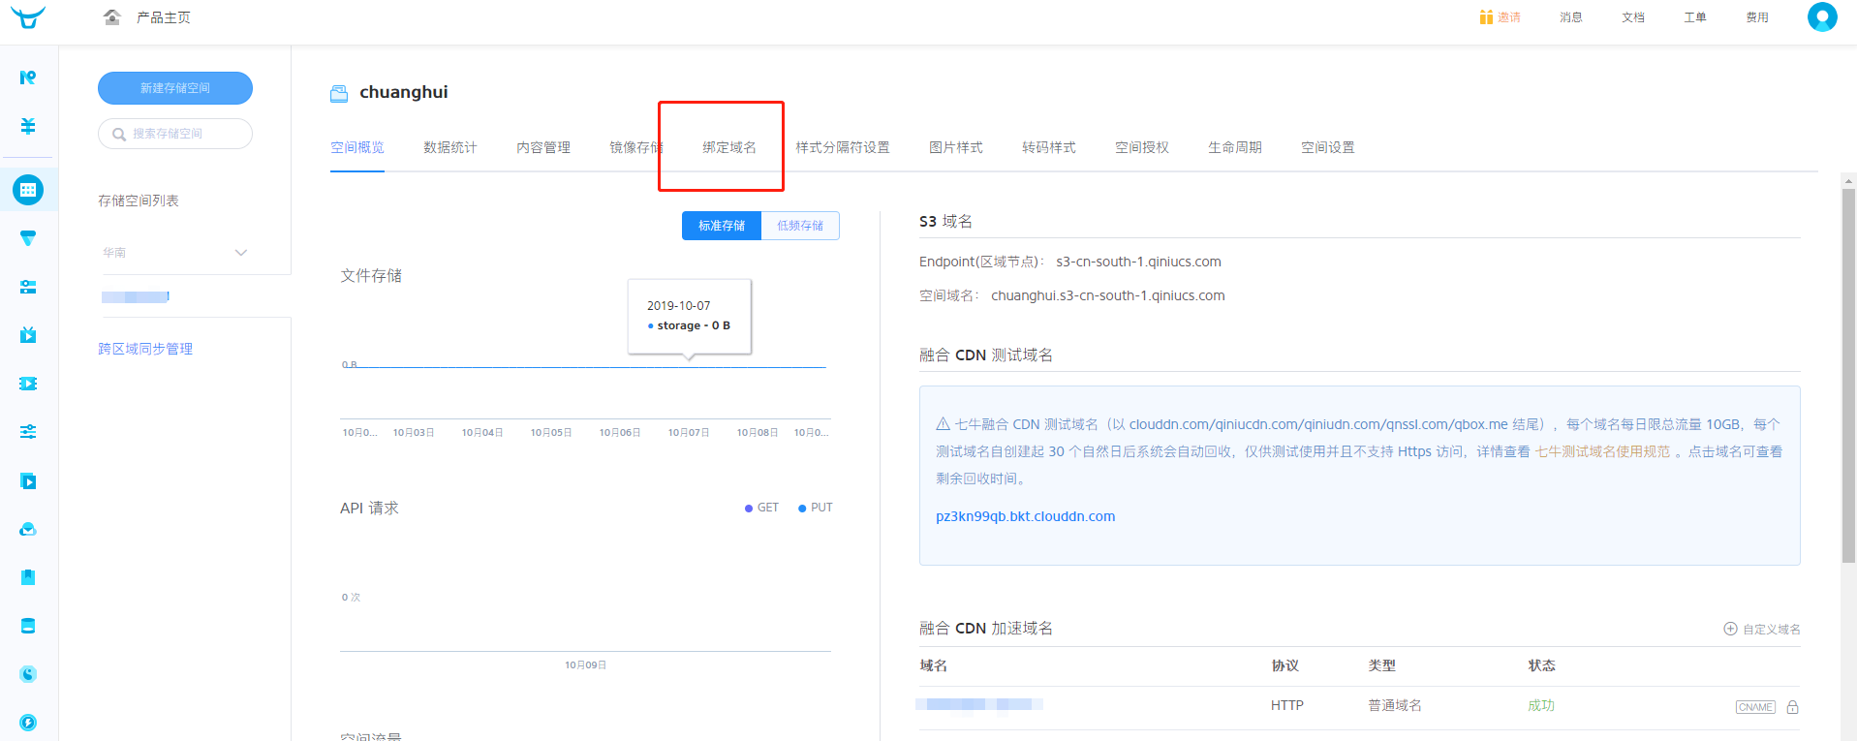Viewport: 1857px width, 741px height.
Task: Expand the 华南 region dropdown
Action: click(175, 253)
